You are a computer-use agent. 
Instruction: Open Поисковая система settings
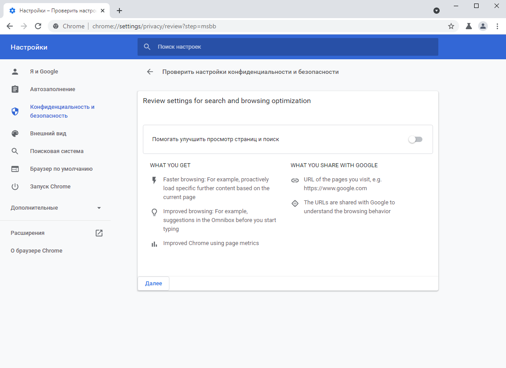click(57, 151)
